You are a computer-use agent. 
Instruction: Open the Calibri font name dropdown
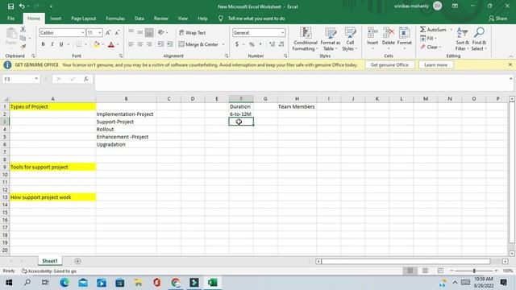click(x=82, y=32)
